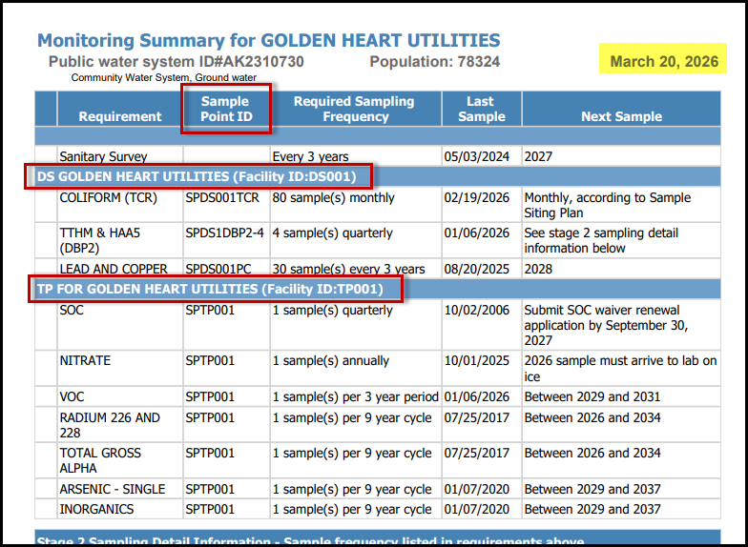Click the Monitoring Summary for GOLDEN HEART UTILITIES title
The image size is (748, 547).
[x=268, y=40]
